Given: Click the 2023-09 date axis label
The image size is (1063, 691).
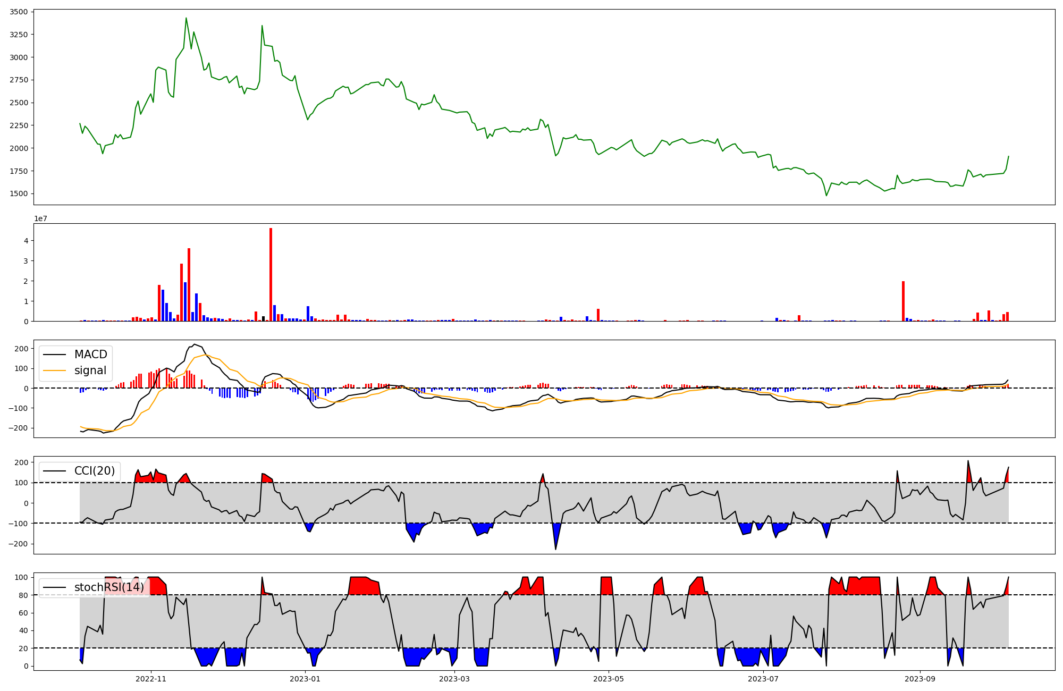Looking at the screenshot, I should point(919,679).
